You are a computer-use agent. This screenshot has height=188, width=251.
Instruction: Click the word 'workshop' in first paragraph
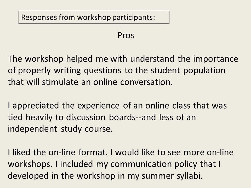click(x=44, y=59)
